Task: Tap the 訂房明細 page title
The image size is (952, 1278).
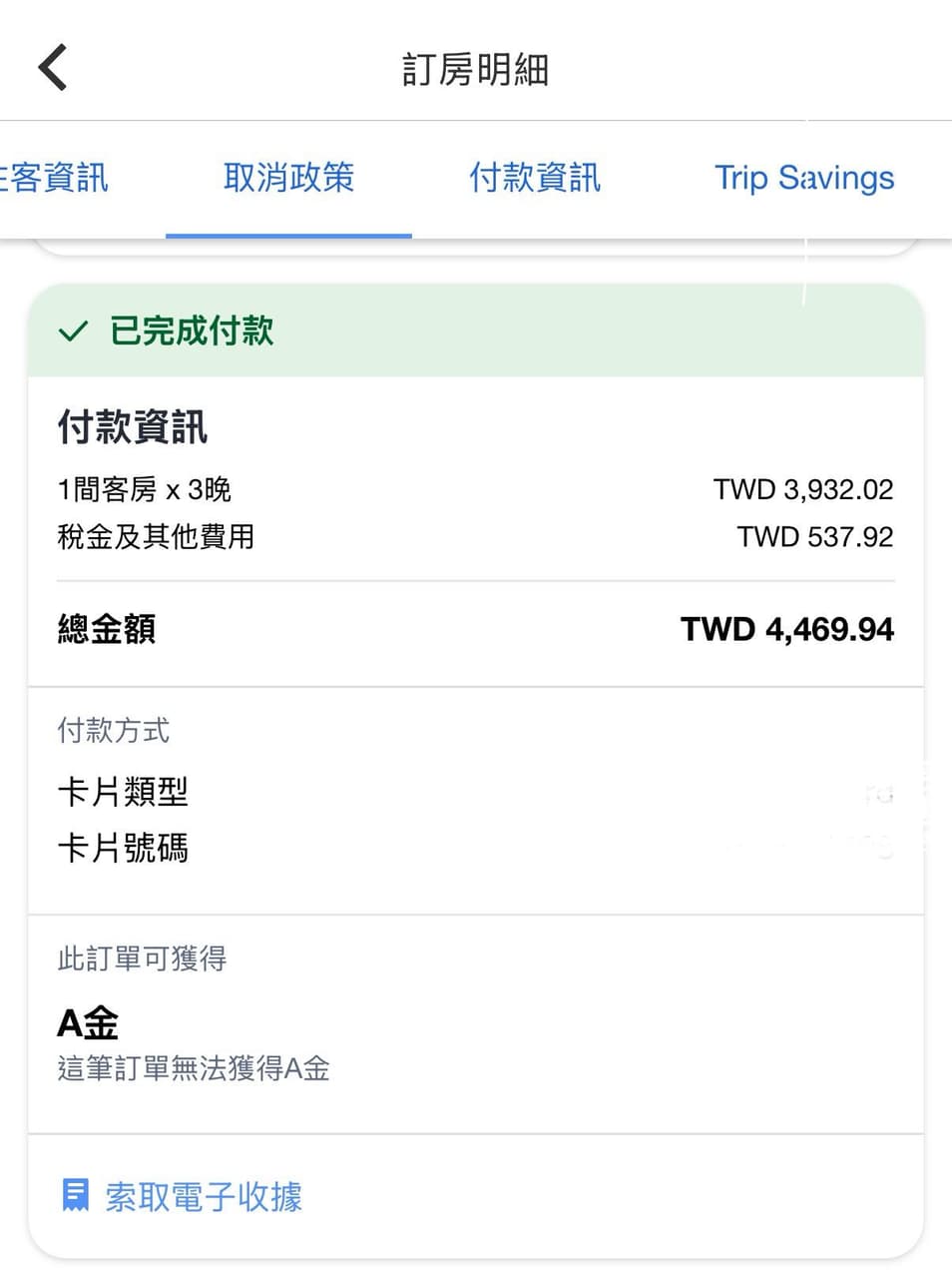Action: 475,70
